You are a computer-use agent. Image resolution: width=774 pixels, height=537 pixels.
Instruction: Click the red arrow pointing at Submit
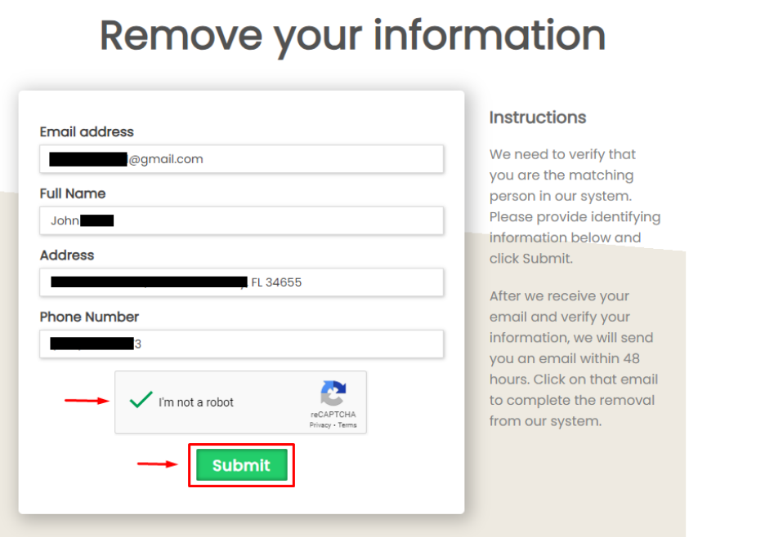[158, 464]
